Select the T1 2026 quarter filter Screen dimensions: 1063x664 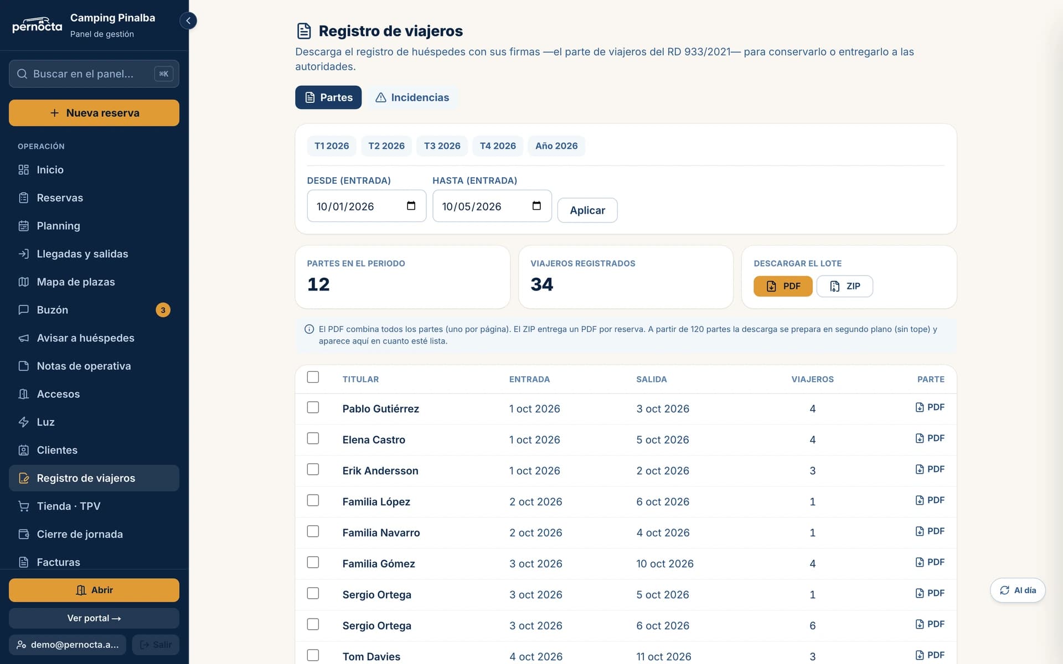pos(332,146)
